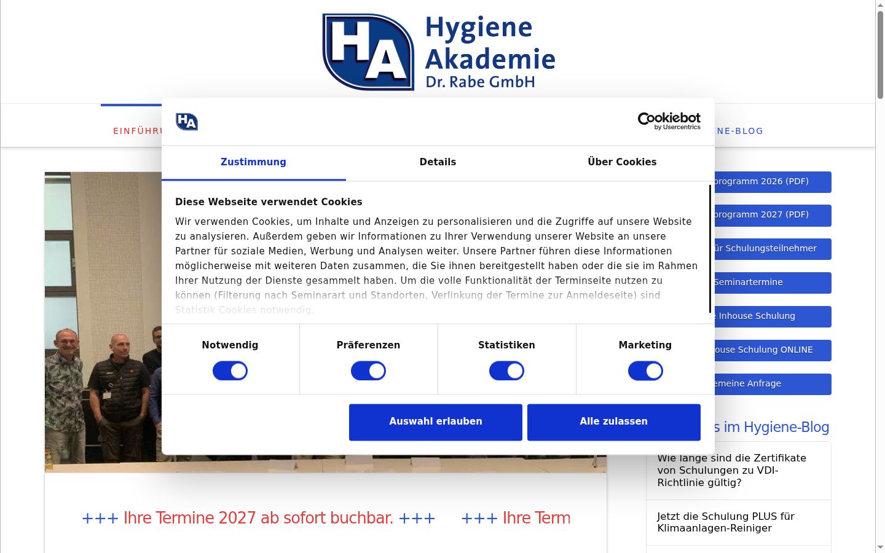885x553 pixels.
Task: Click the Allgemeine Anfrage sidebar button
Action: [773, 384]
